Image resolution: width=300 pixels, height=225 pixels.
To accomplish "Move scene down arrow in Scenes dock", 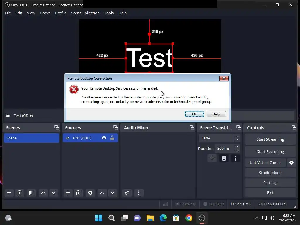I will (x=54, y=193).
